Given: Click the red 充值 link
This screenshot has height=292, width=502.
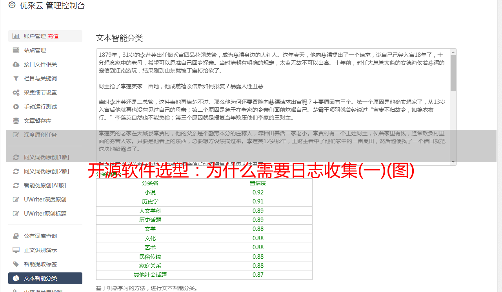Looking at the screenshot, I should coord(53,36).
